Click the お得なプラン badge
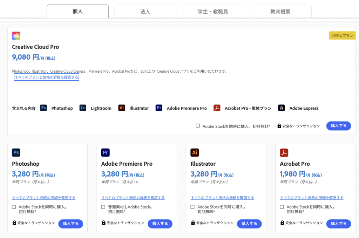359x238 pixels. (342, 35)
